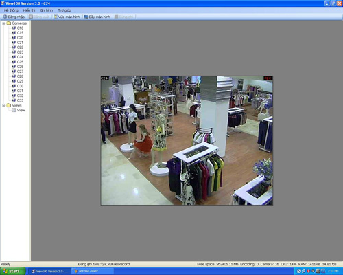Screen dimensions: 343x275
Task: Click the camera icon for C27
Action: [x=14, y=71]
